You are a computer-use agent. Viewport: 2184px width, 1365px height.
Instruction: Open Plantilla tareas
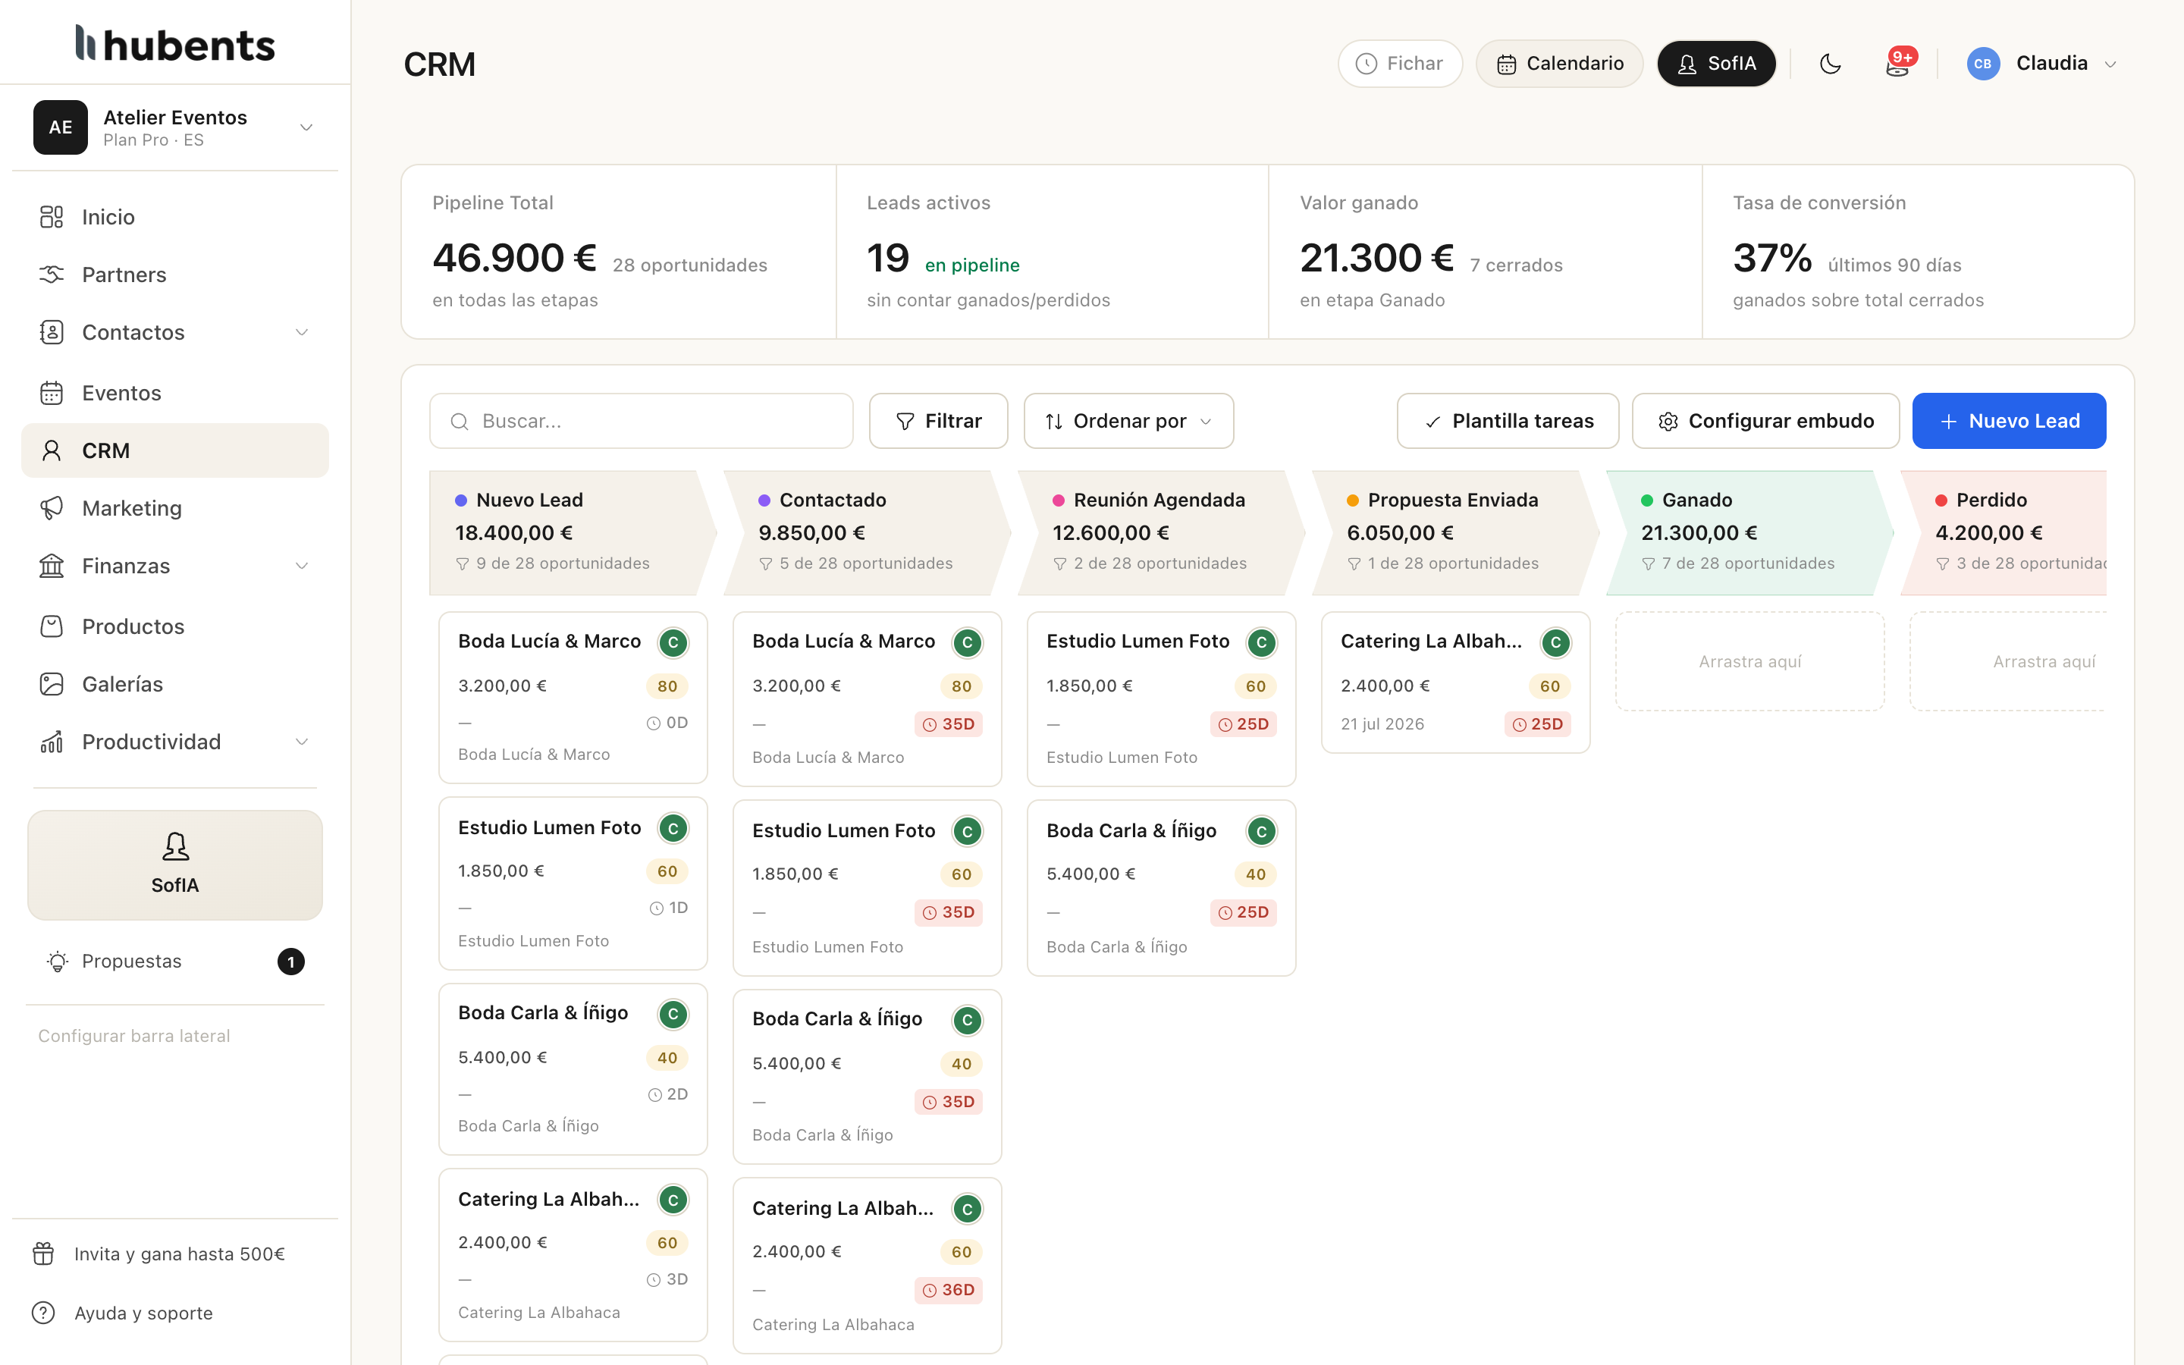point(1508,421)
